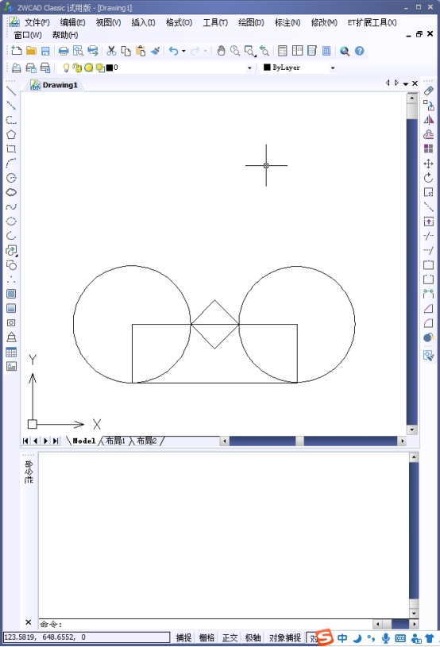Click the black ByLayer color swatch
440x647 pixels.
point(267,67)
